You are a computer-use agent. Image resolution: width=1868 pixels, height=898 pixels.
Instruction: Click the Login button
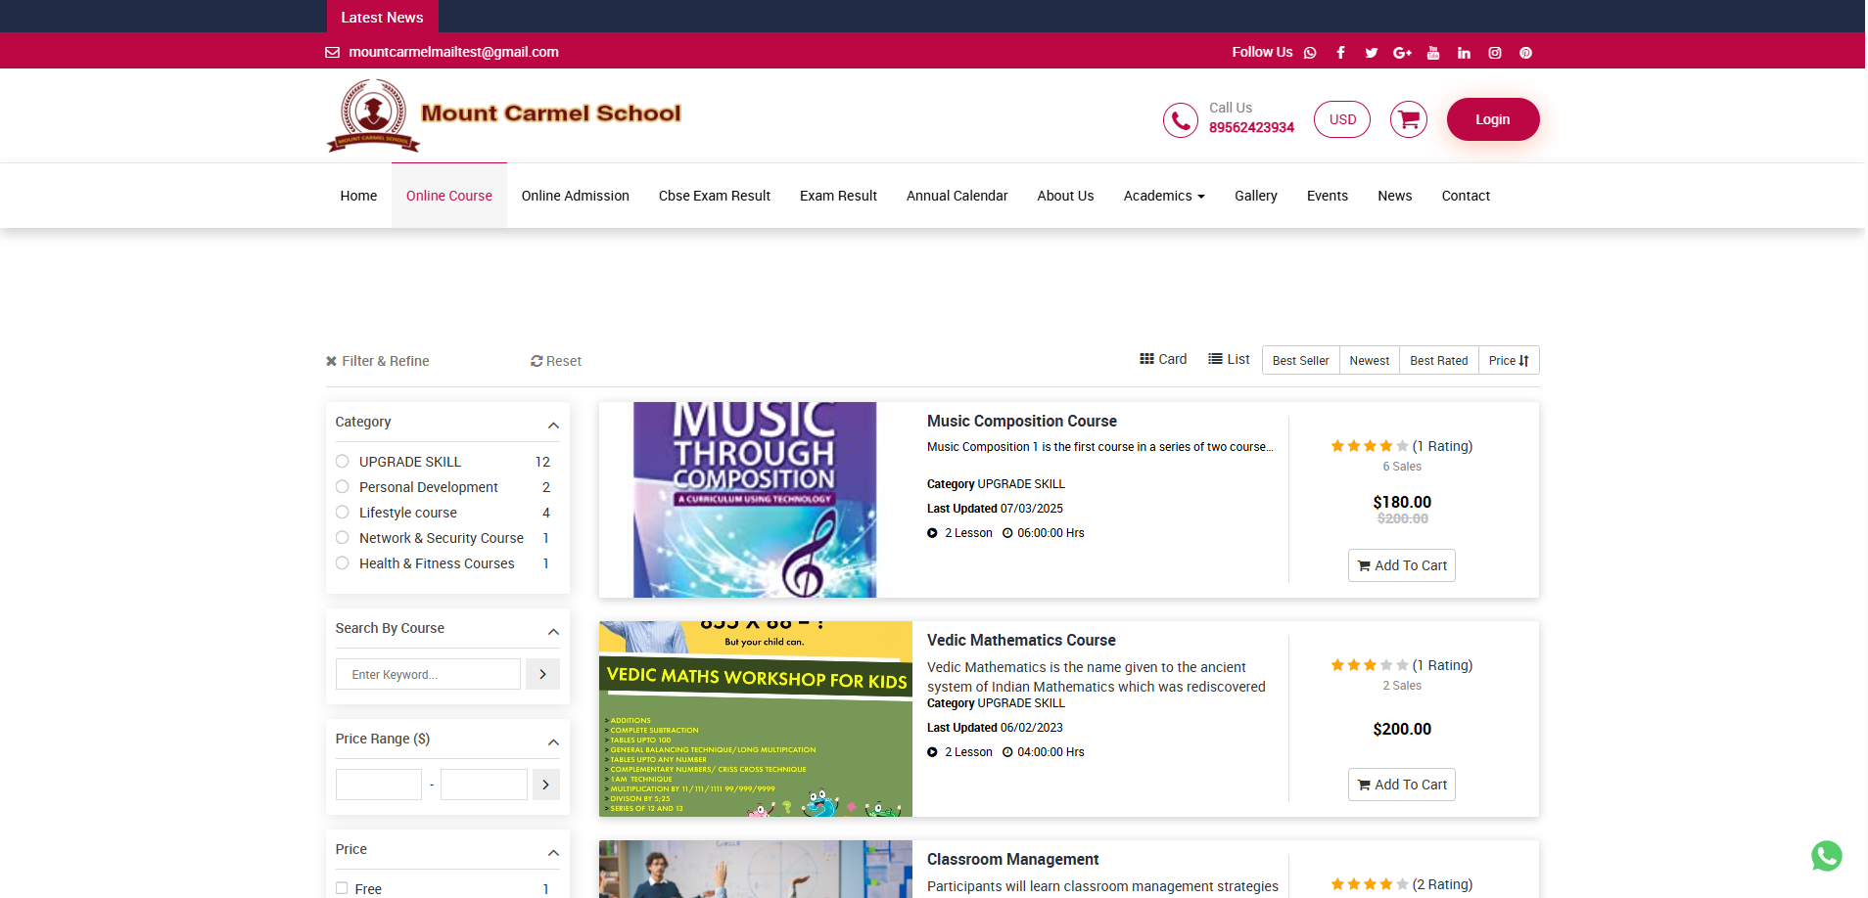(1492, 119)
